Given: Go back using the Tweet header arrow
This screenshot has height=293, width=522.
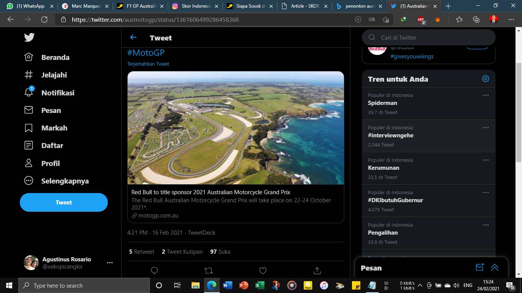Looking at the screenshot, I should pyautogui.click(x=133, y=37).
